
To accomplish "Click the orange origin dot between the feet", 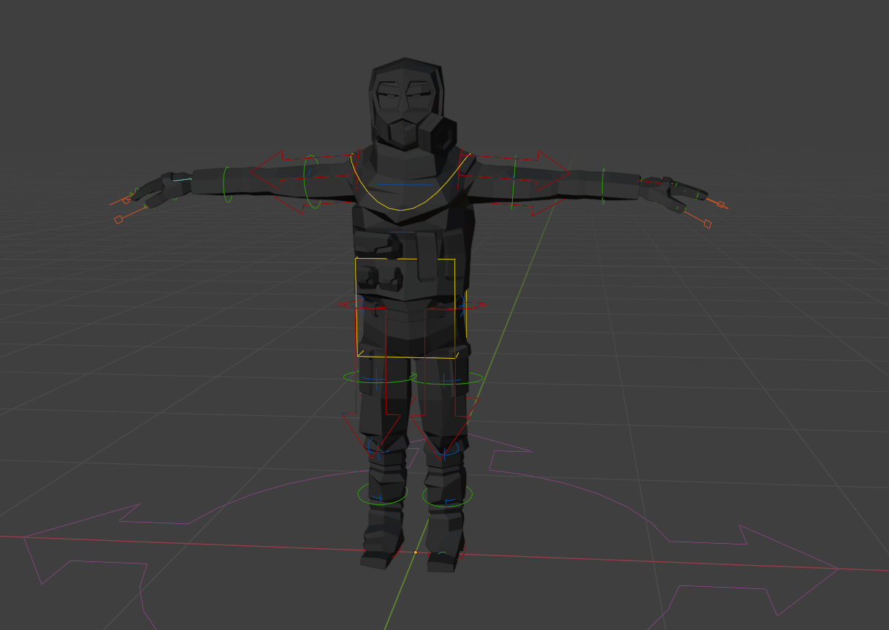I will (416, 553).
